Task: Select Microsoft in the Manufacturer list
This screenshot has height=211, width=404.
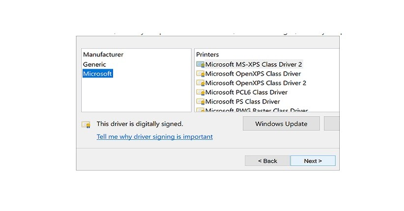Action: pos(98,74)
